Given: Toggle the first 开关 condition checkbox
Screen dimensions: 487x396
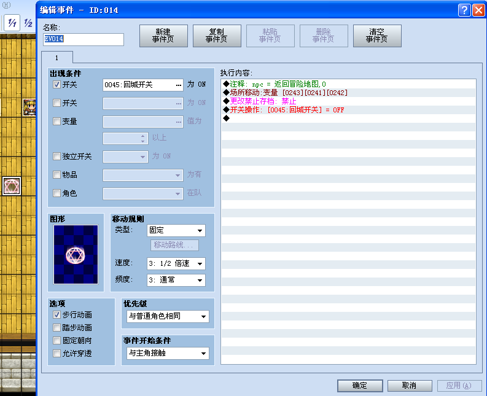Looking at the screenshot, I should pos(56,85).
